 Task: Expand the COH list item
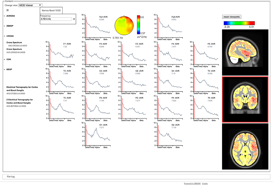point(9,59)
